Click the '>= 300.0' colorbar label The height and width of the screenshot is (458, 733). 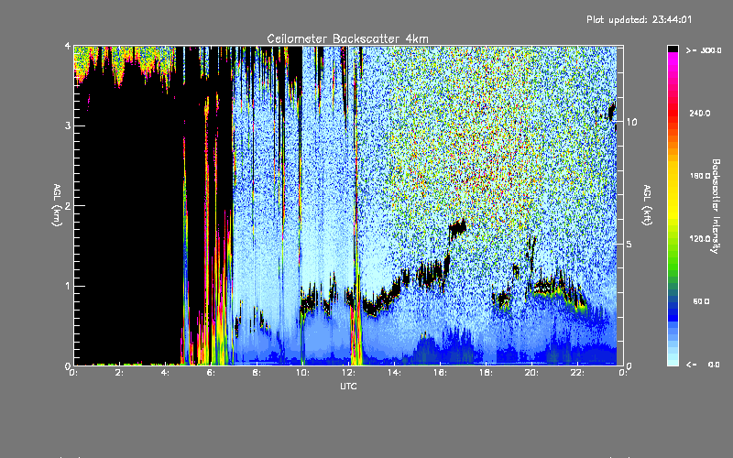pyautogui.click(x=704, y=50)
